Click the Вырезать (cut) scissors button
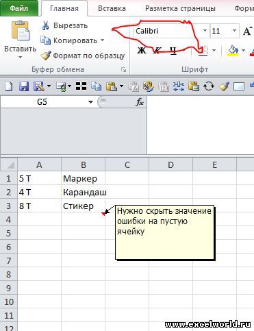The height and width of the screenshot is (331, 254). click(65, 25)
